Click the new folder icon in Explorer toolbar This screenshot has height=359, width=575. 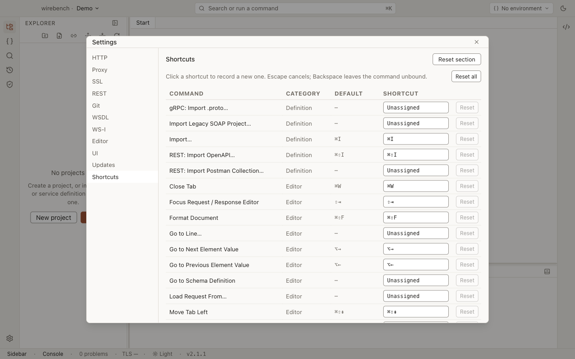(x=45, y=35)
